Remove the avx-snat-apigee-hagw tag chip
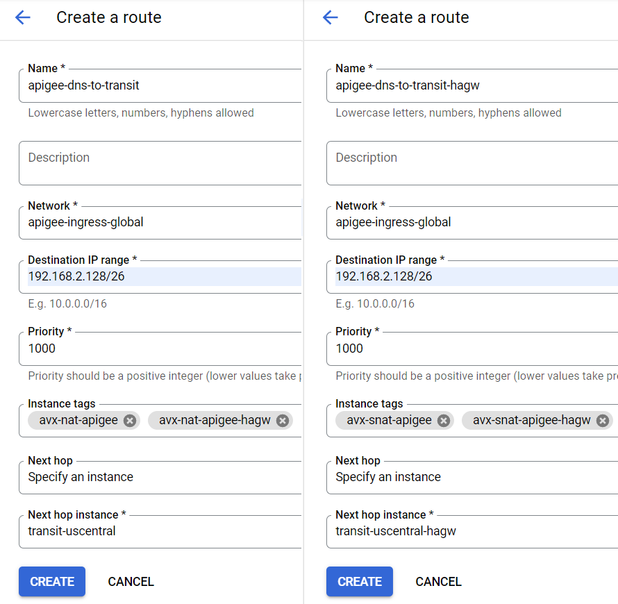This screenshot has height=604, width=618. pyautogui.click(x=603, y=421)
